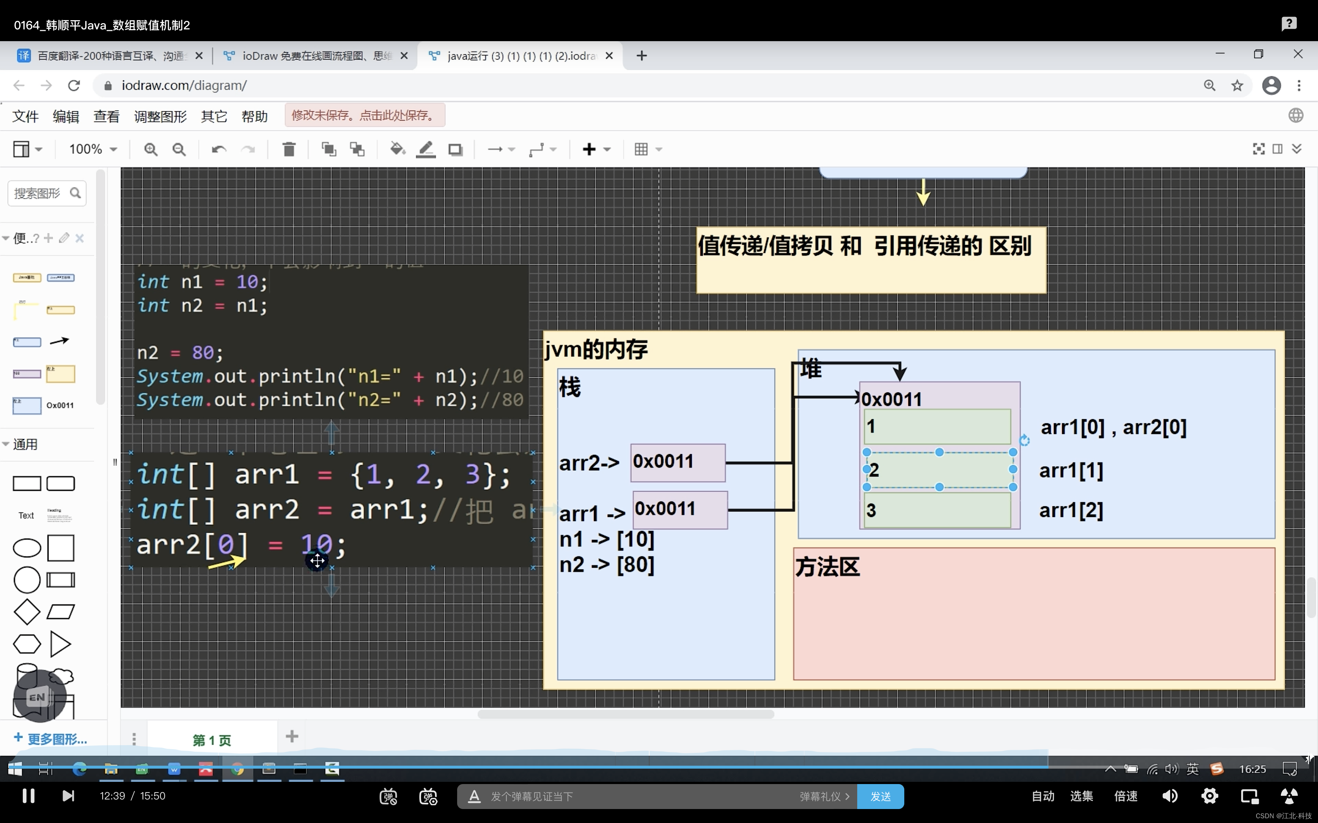1318x823 pixels.
Task: Close the scratchpad with X icon
Action: 79,238
